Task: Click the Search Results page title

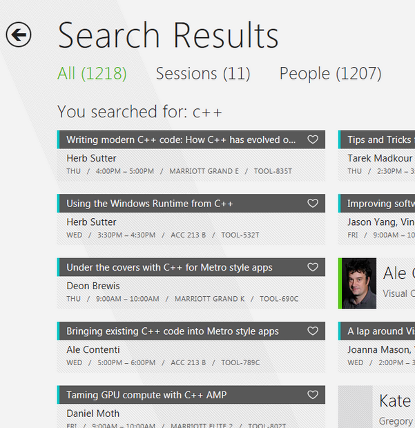Action: tap(168, 35)
